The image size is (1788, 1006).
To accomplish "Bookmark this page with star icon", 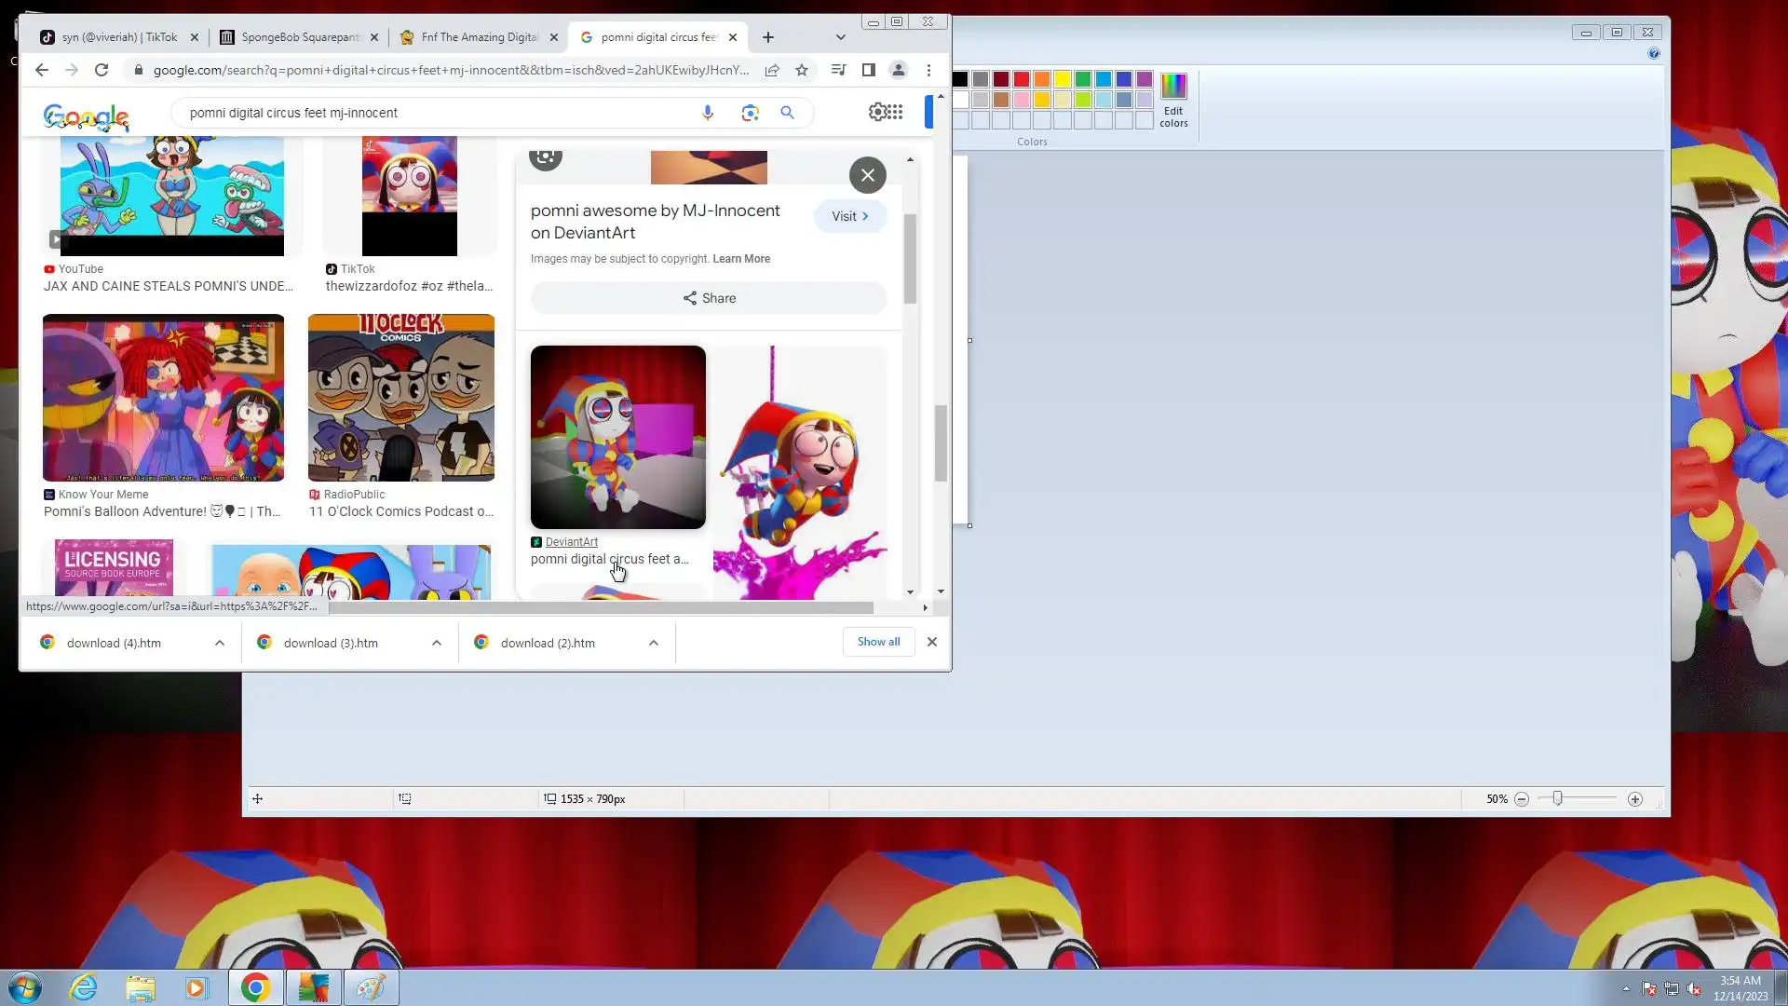I will (802, 70).
